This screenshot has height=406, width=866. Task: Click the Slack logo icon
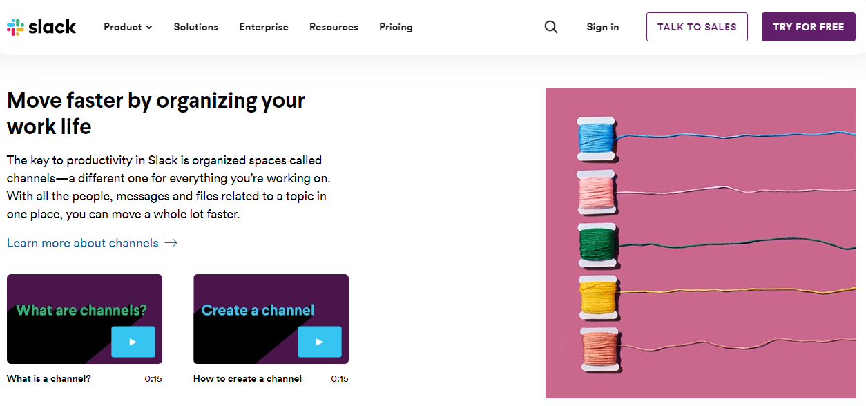(x=15, y=27)
